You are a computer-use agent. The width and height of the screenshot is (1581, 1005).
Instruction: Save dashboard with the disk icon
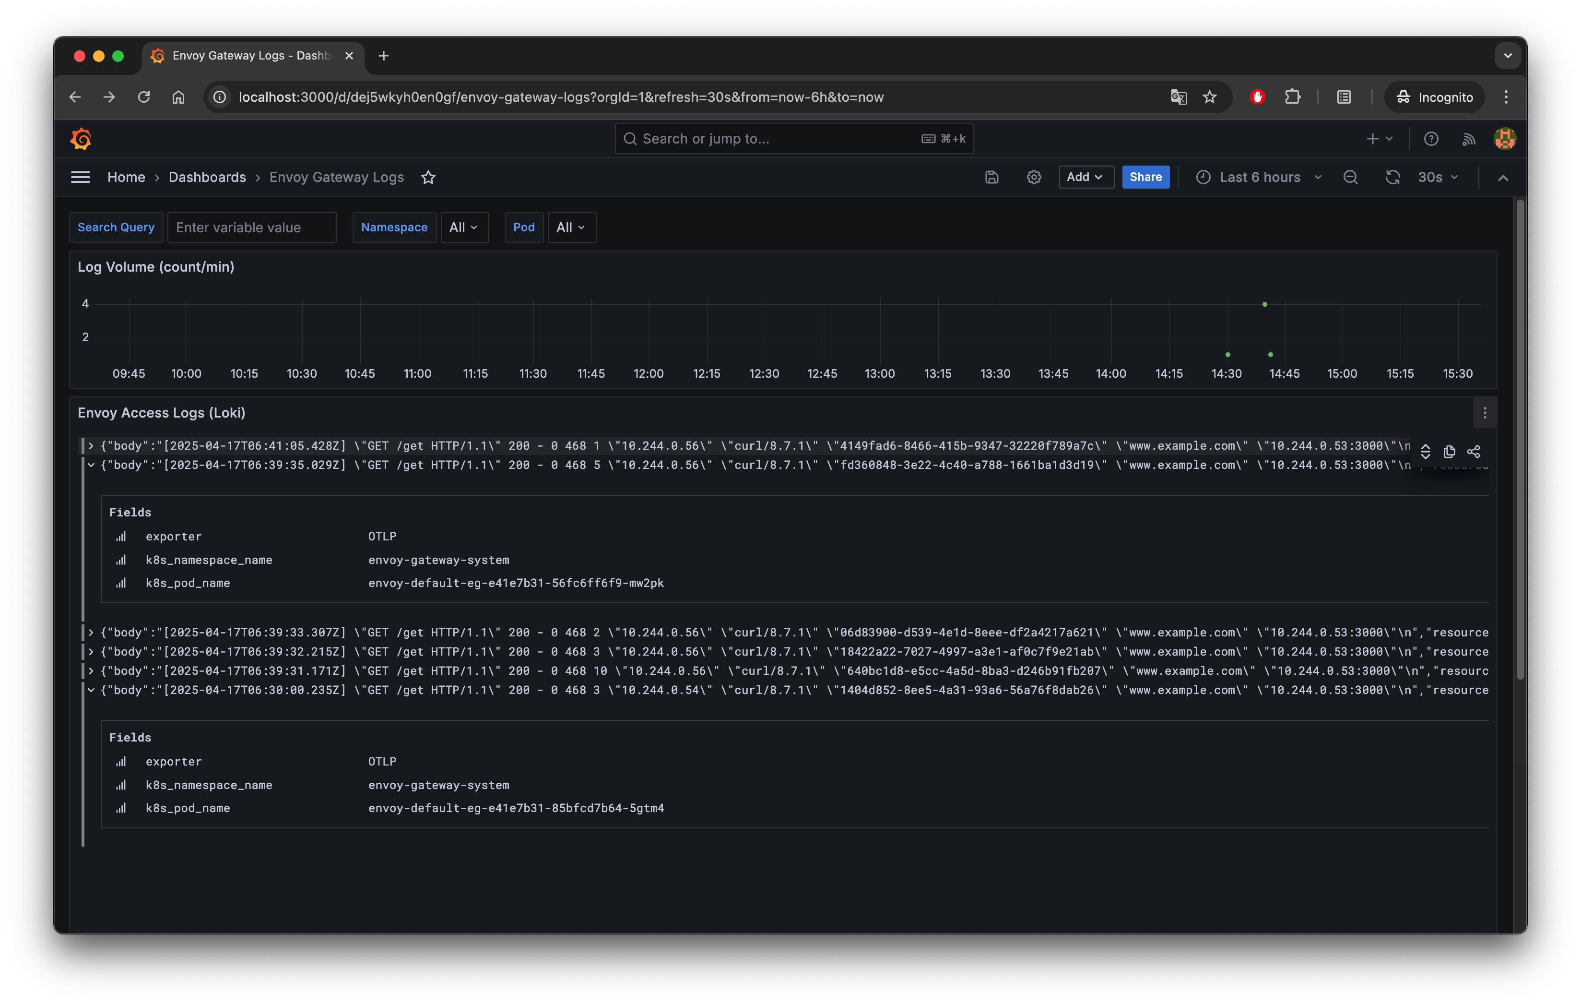[991, 178]
